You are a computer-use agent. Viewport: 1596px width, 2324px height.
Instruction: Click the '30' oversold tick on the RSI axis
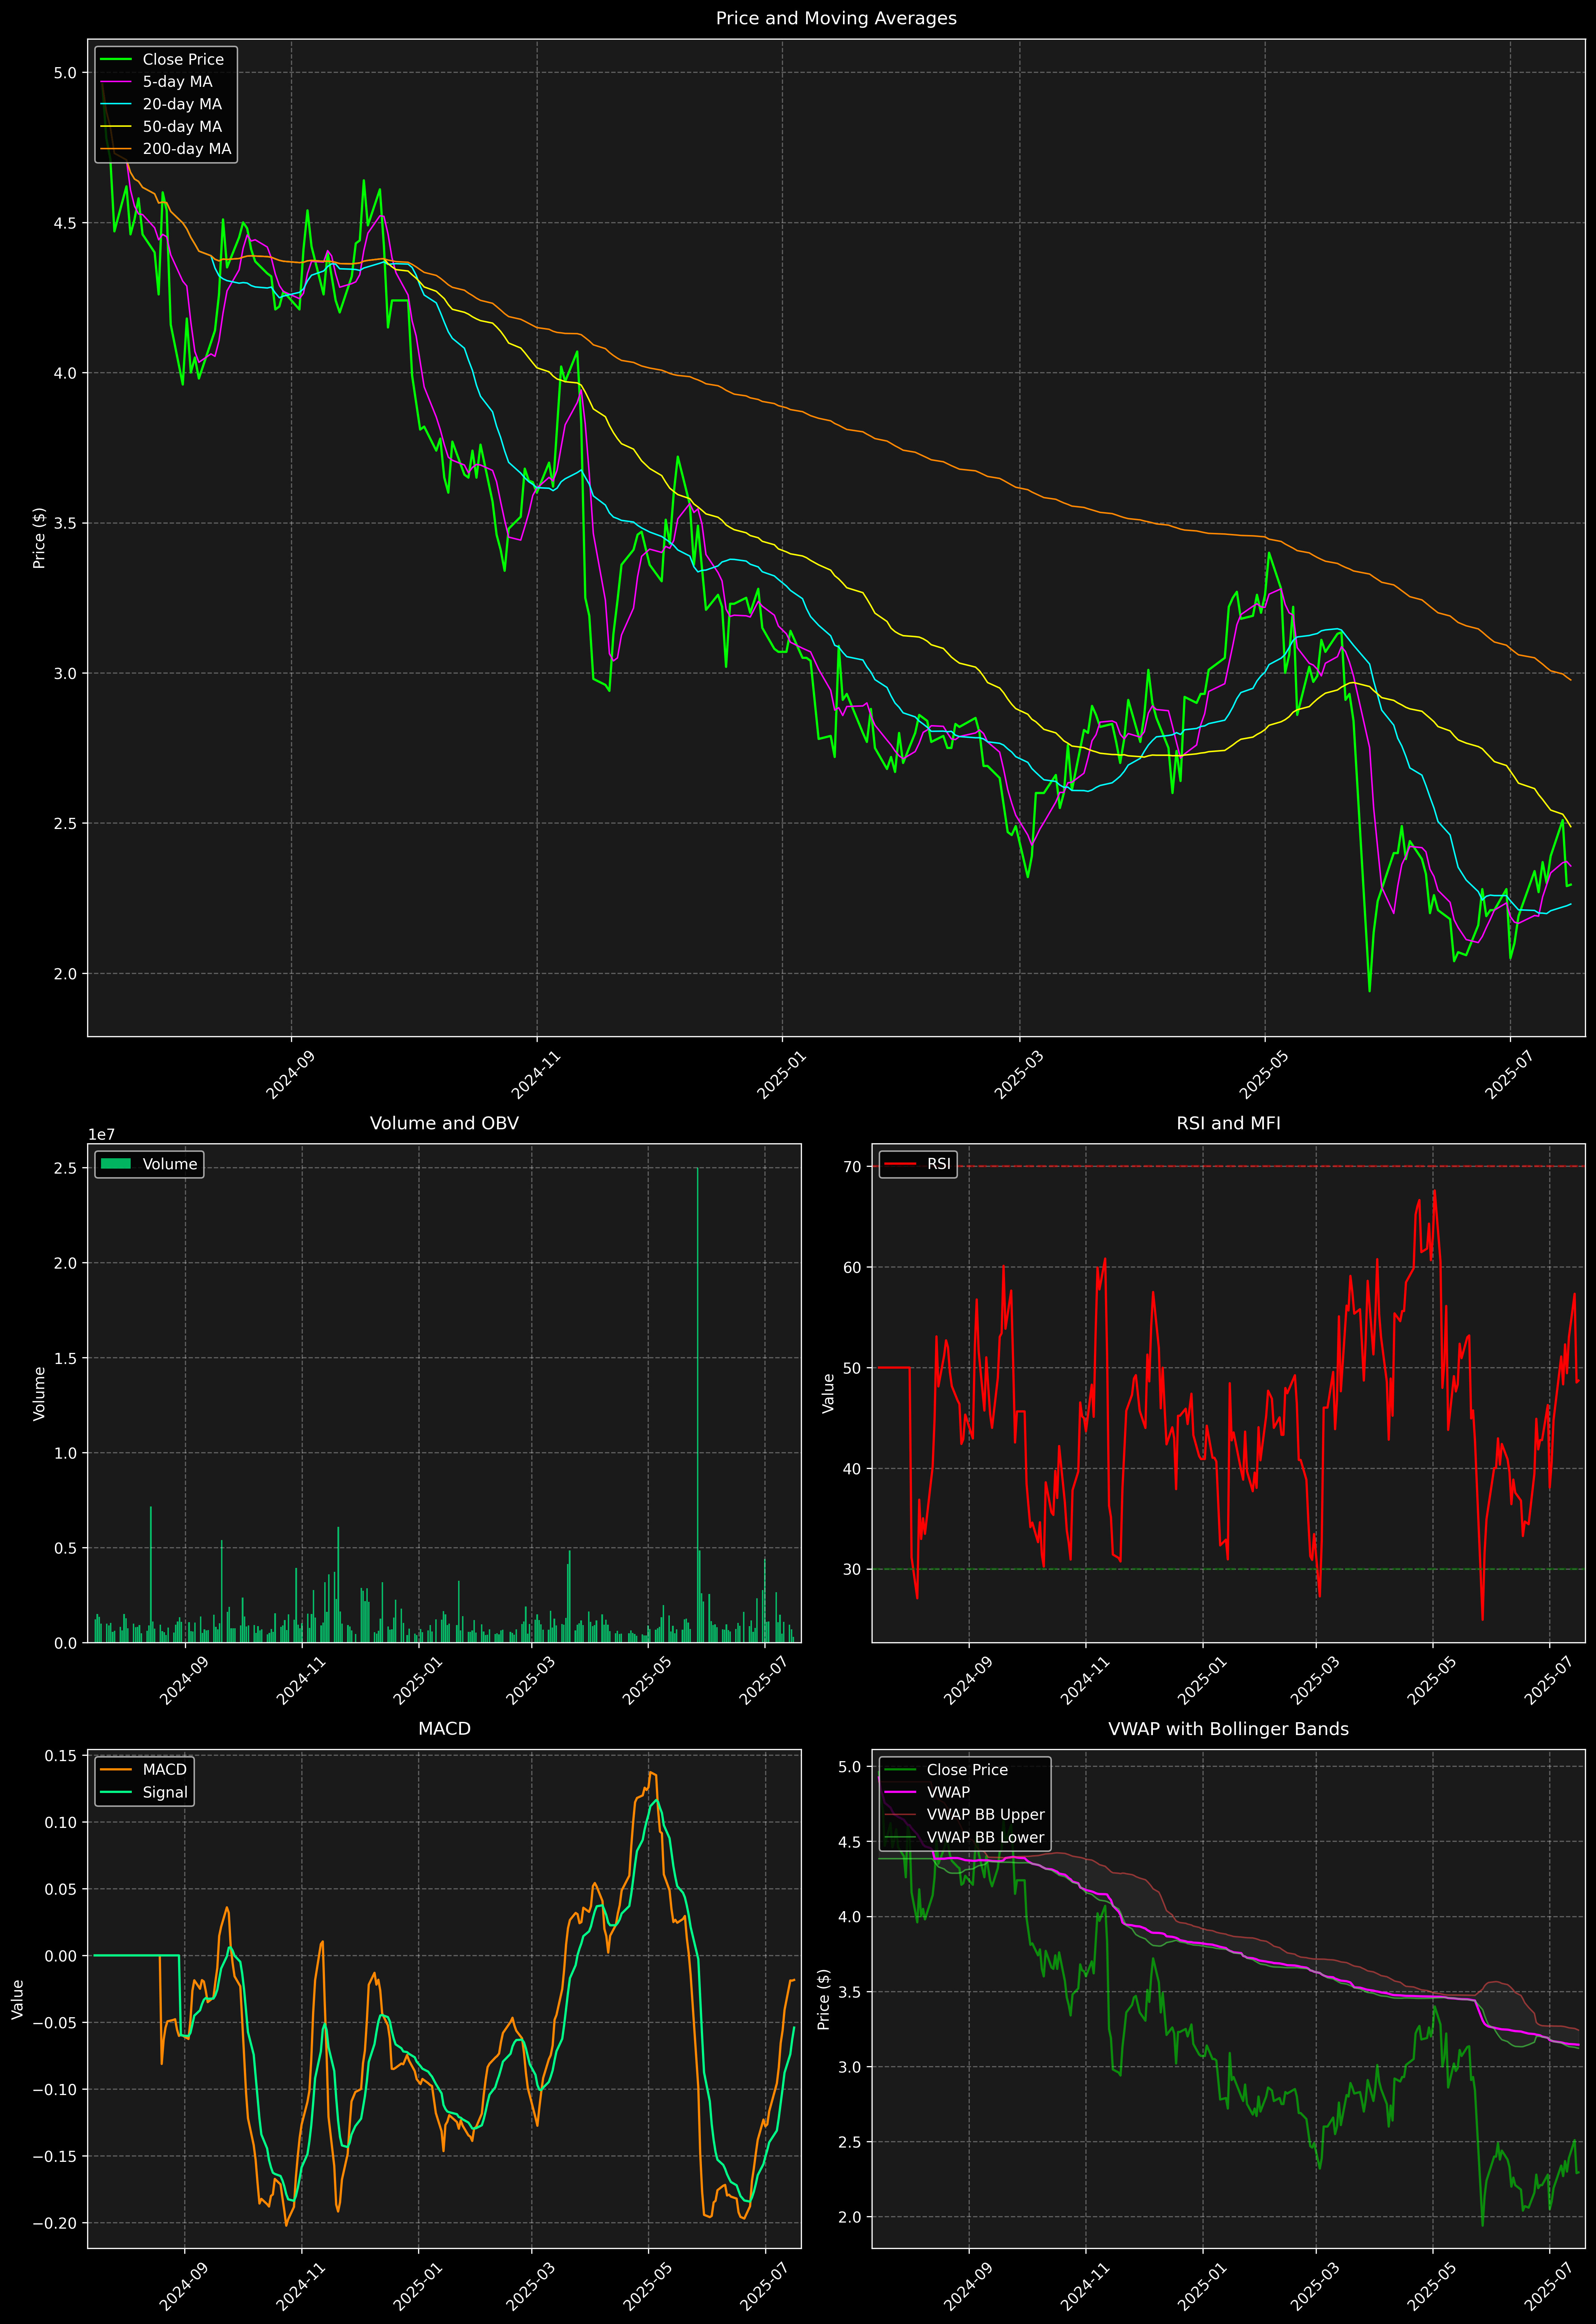852,1569
